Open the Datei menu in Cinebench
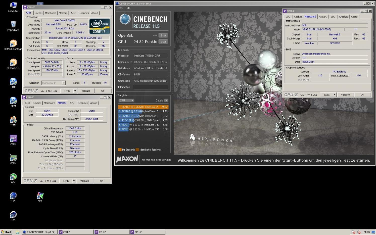The width and height of the screenshot is (376, 235). [120, 8]
